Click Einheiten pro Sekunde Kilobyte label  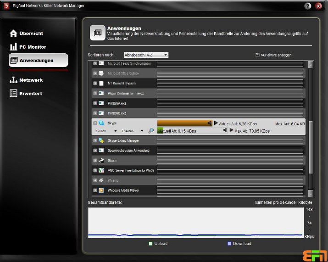tap(284, 202)
